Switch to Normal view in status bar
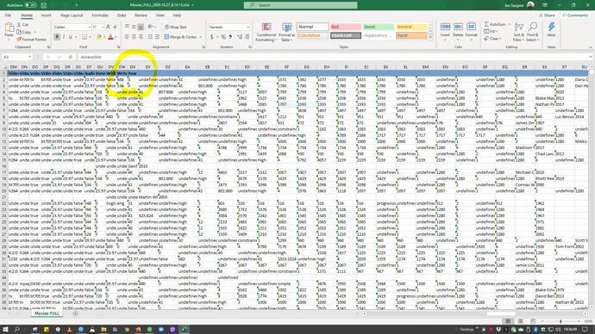 click(508, 321)
